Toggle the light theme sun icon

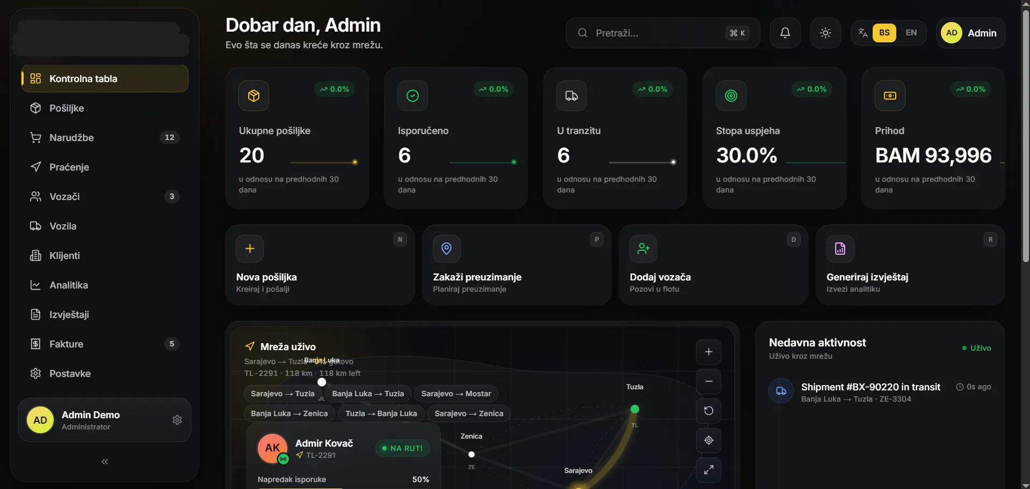[x=825, y=33]
